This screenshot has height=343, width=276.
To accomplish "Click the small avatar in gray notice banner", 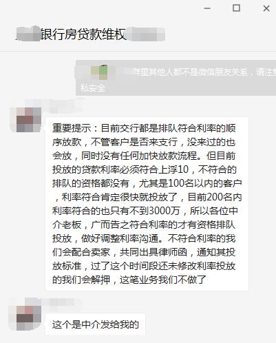I will 99,72.
